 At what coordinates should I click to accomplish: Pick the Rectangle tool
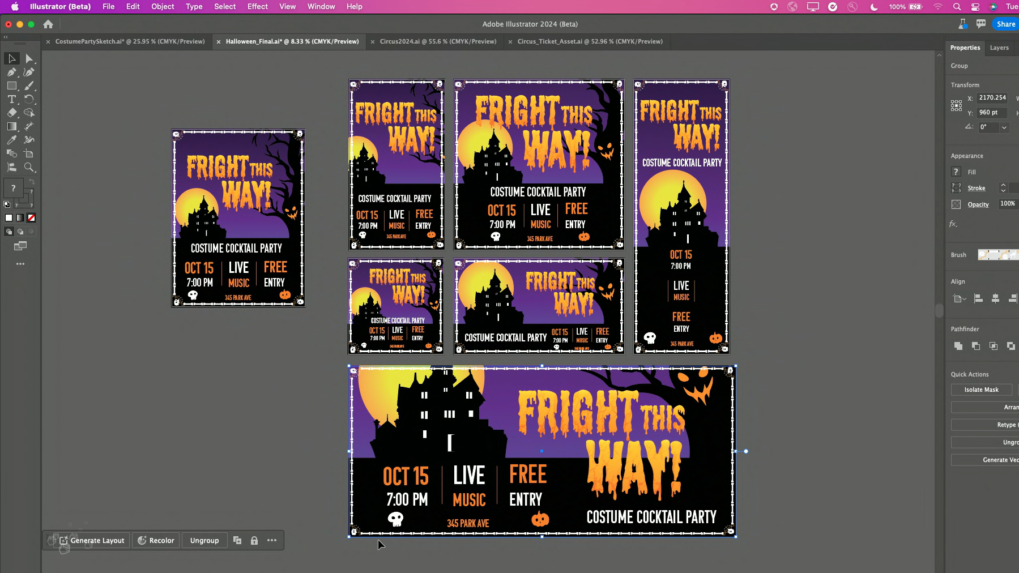point(12,85)
